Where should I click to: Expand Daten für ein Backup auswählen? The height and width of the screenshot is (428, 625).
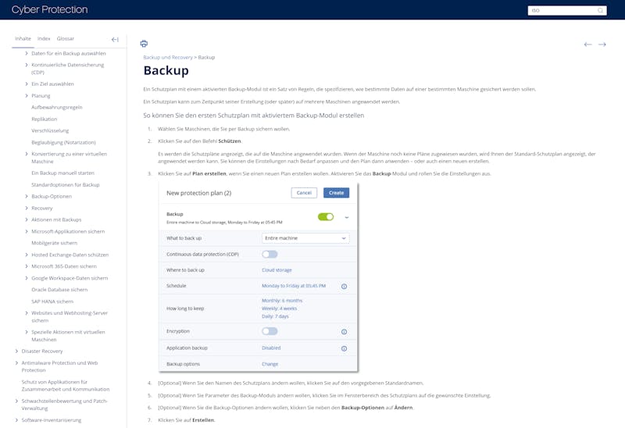click(27, 53)
